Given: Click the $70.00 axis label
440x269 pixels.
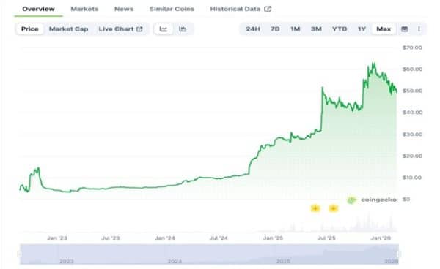Looking at the screenshot, I should 412,48.
